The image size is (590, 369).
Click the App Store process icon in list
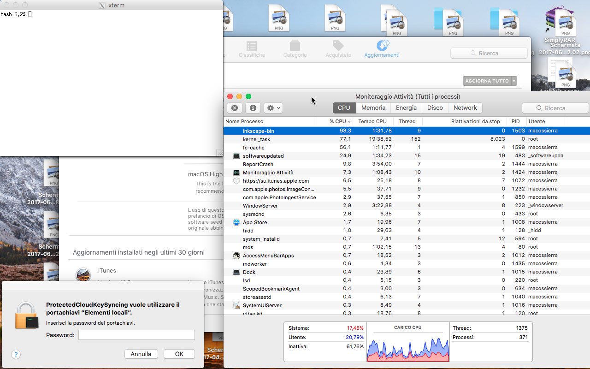236,222
